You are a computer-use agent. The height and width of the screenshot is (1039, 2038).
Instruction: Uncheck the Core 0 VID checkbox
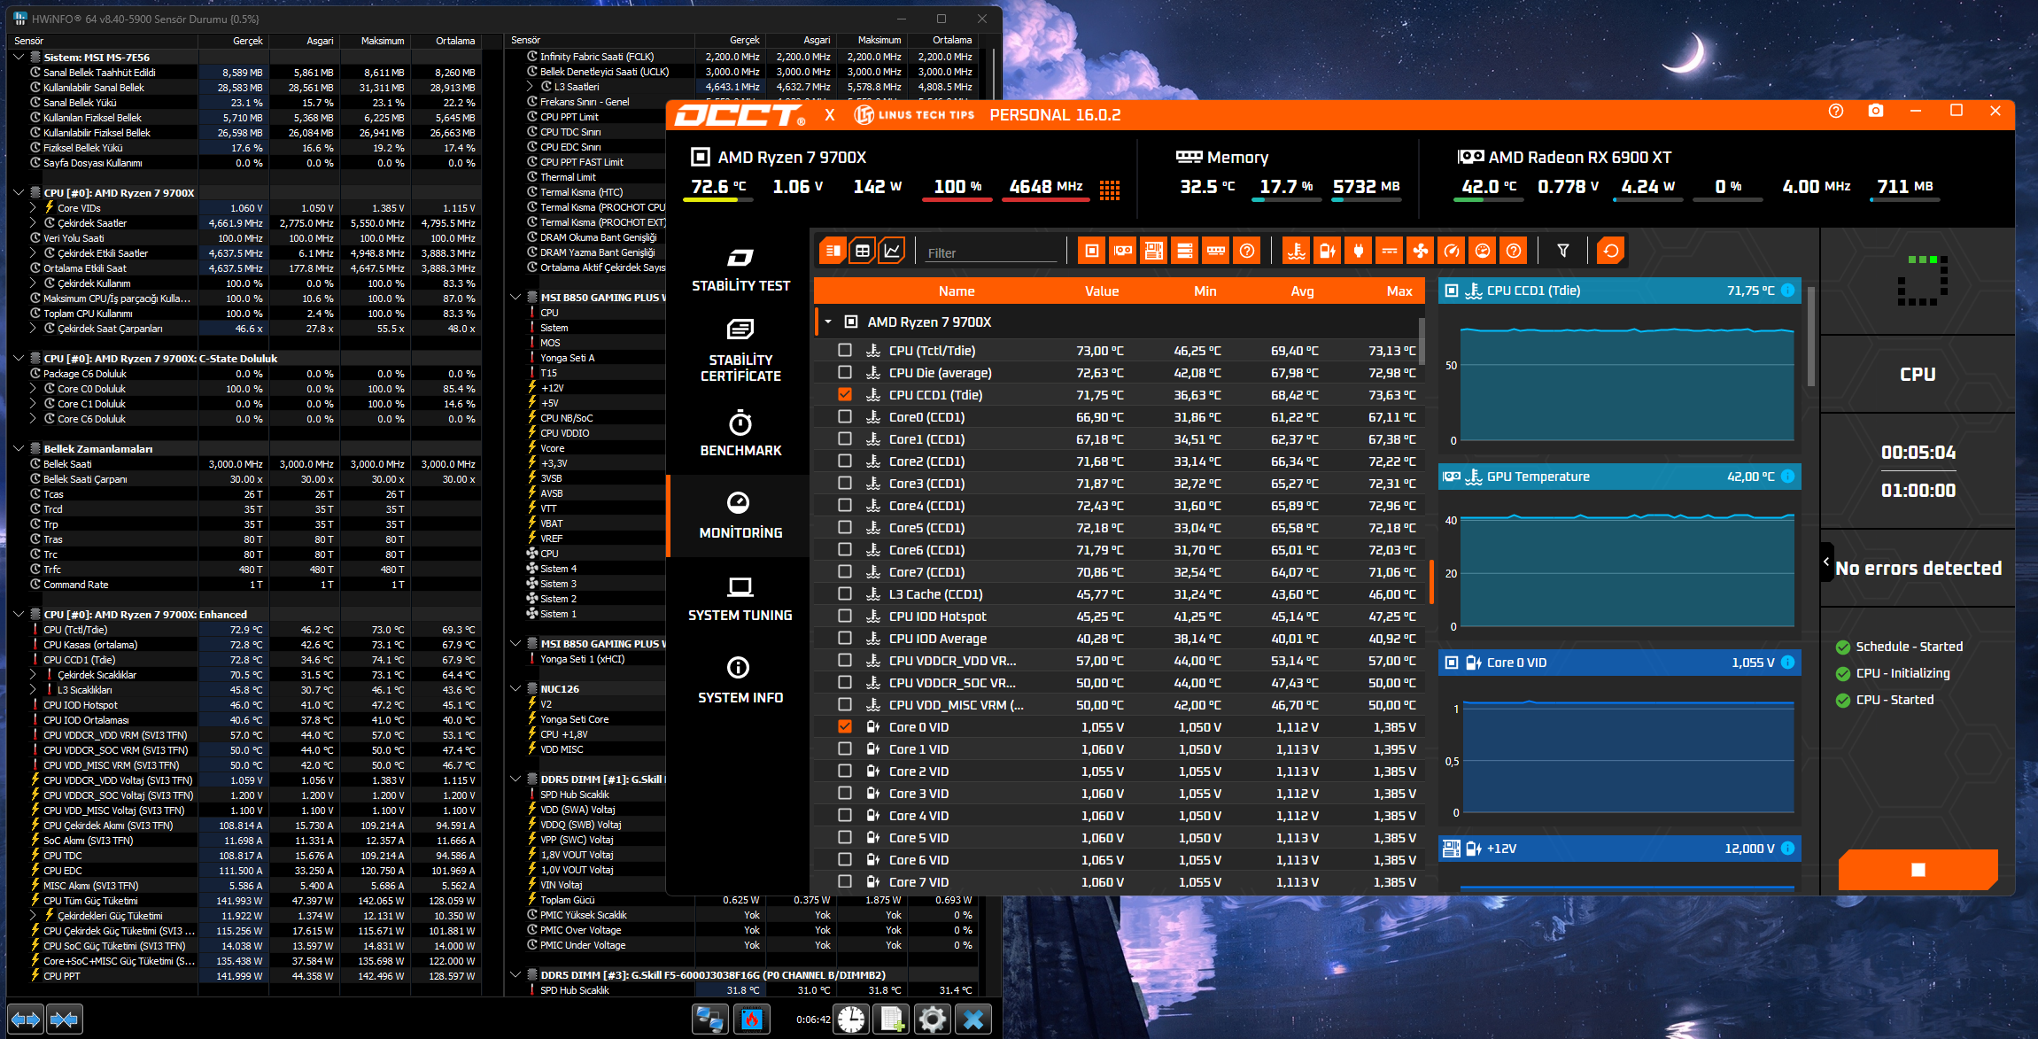[845, 727]
